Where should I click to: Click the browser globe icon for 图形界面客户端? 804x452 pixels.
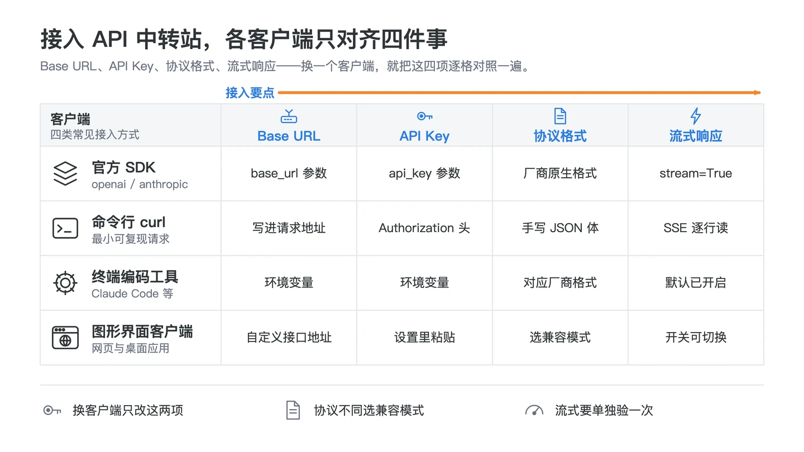pyautogui.click(x=65, y=338)
